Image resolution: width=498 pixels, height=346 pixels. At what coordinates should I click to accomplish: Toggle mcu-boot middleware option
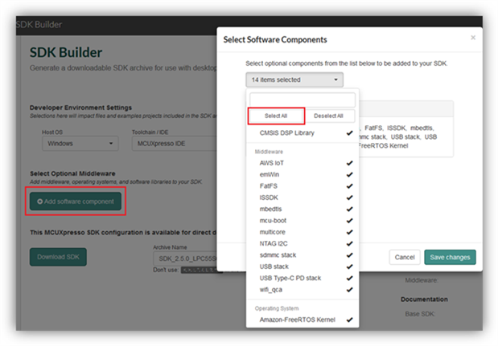point(303,221)
